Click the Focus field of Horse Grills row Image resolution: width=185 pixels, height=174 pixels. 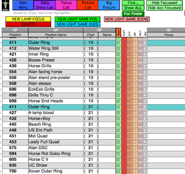point(166,66)
